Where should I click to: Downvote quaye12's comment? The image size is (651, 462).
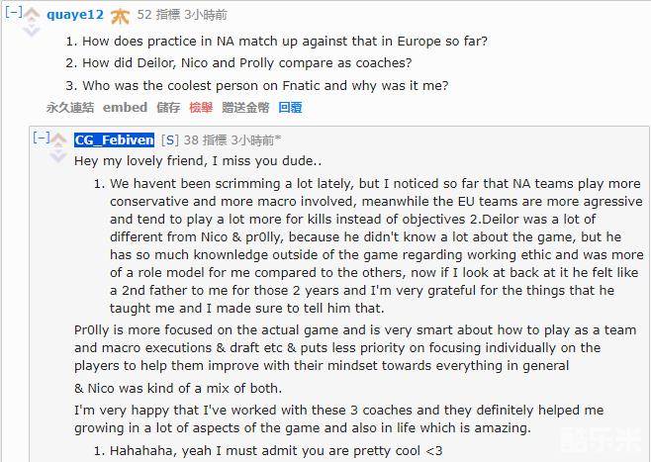coord(32,30)
